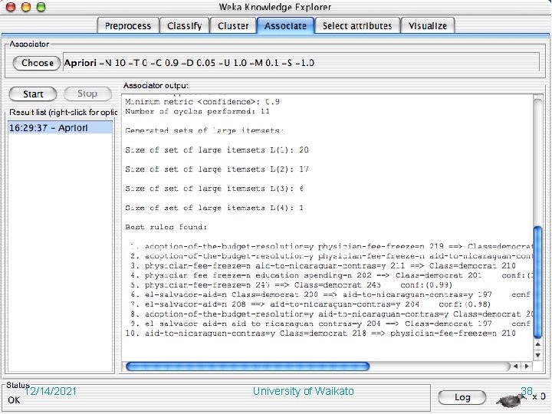
Task: Open the Log window
Action: coord(462,397)
